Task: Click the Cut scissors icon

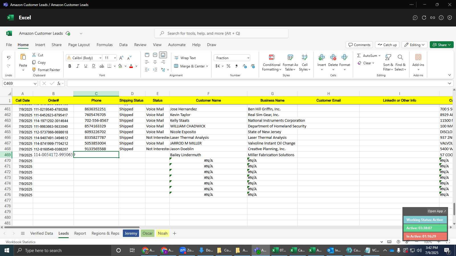Action: point(34,55)
